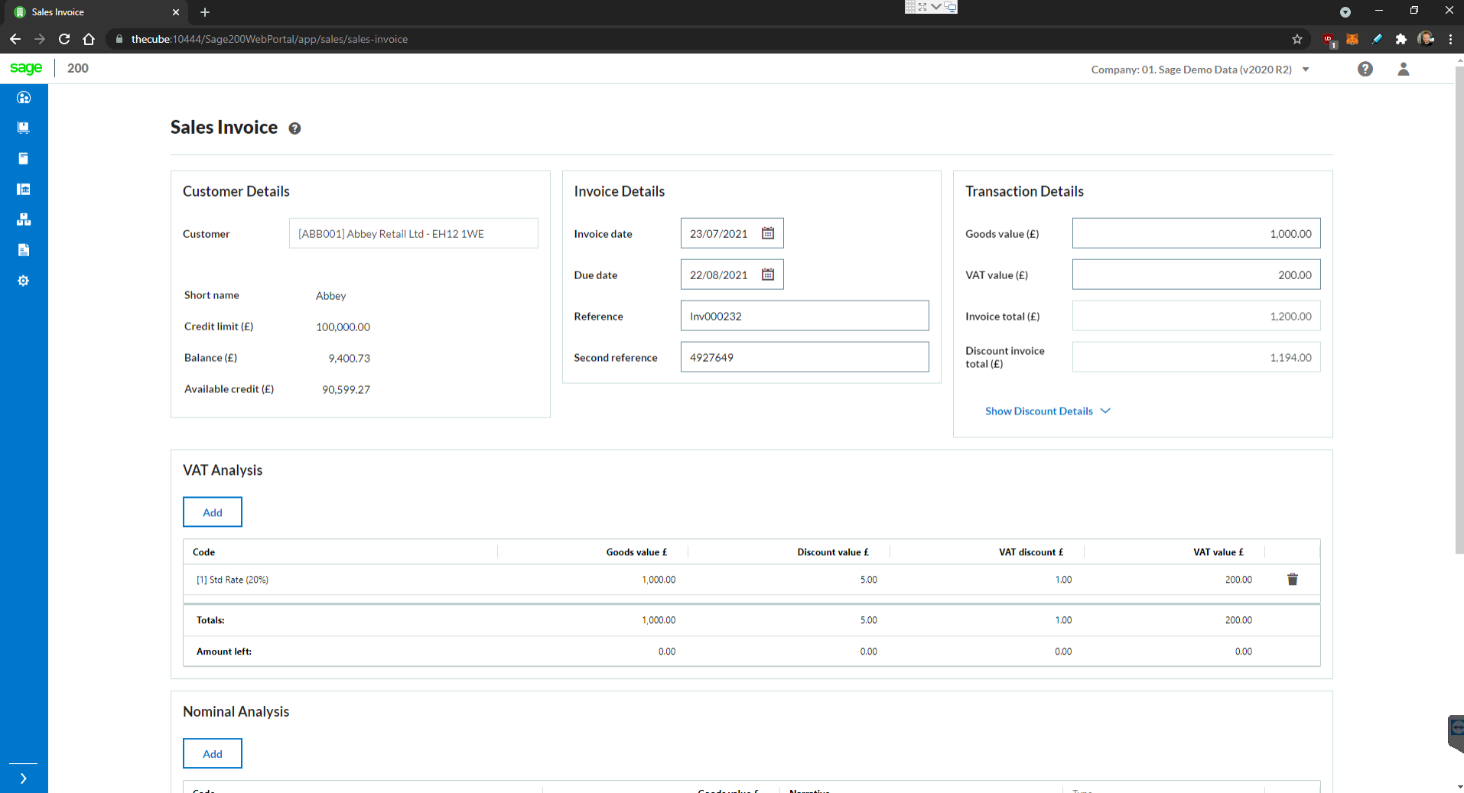
Task: Click the Goods value input
Action: (1196, 233)
